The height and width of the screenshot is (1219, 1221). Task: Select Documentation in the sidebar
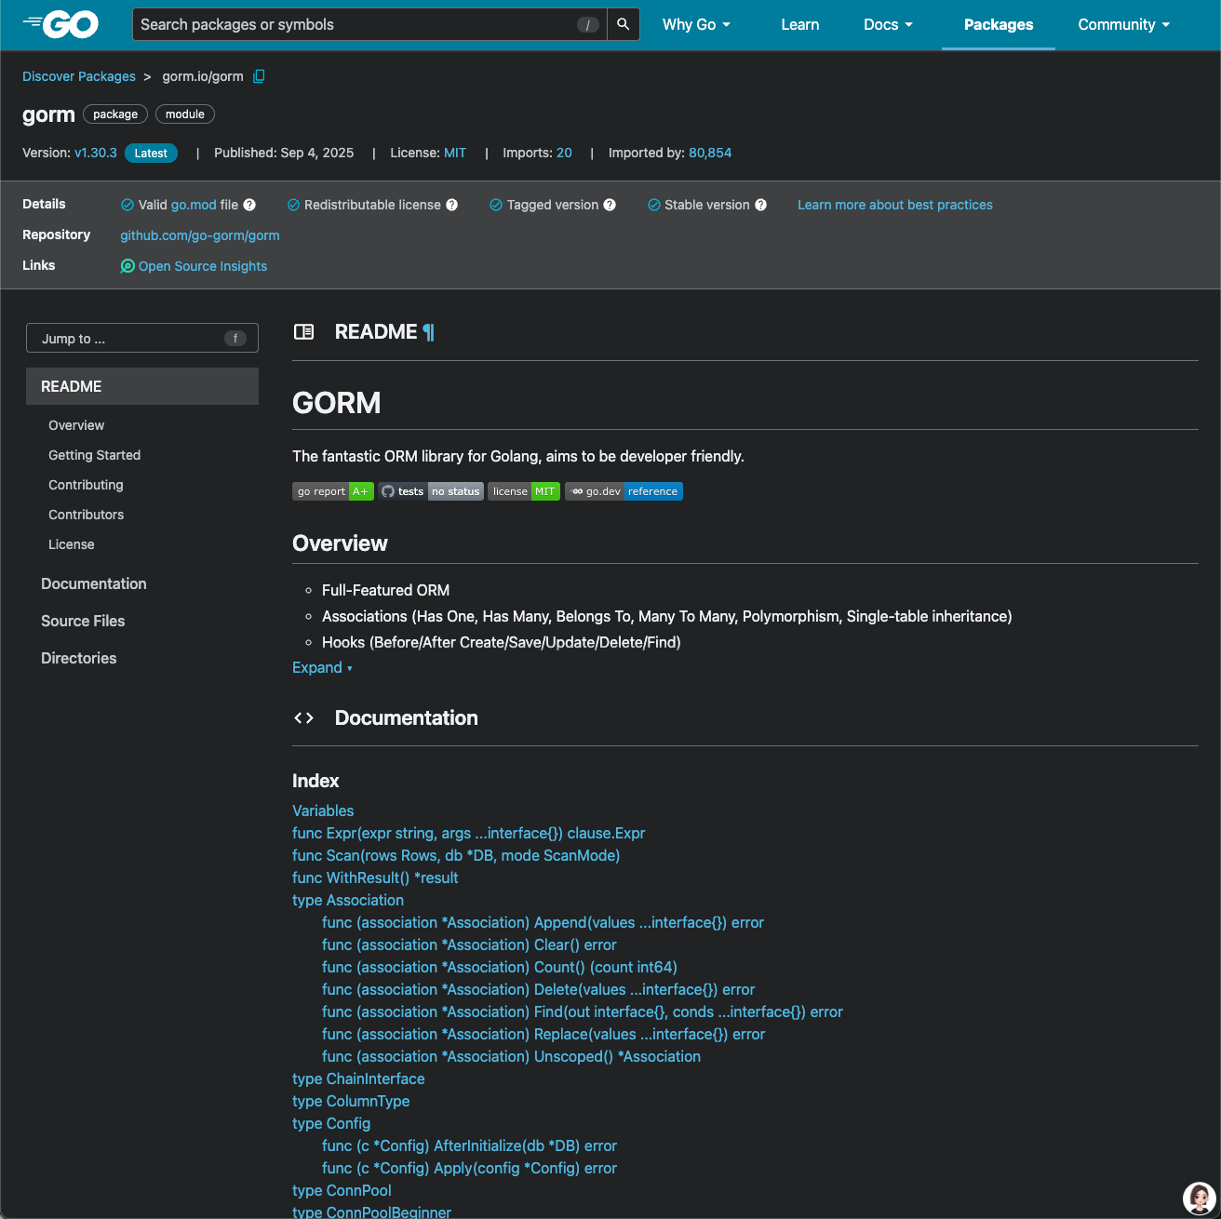(94, 583)
